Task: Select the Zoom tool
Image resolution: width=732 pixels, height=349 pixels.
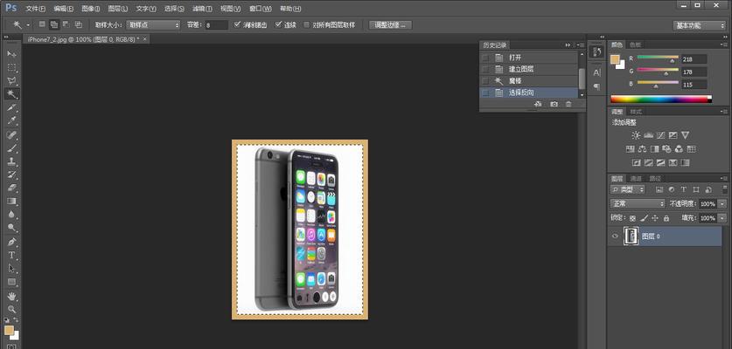Action: (11, 309)
